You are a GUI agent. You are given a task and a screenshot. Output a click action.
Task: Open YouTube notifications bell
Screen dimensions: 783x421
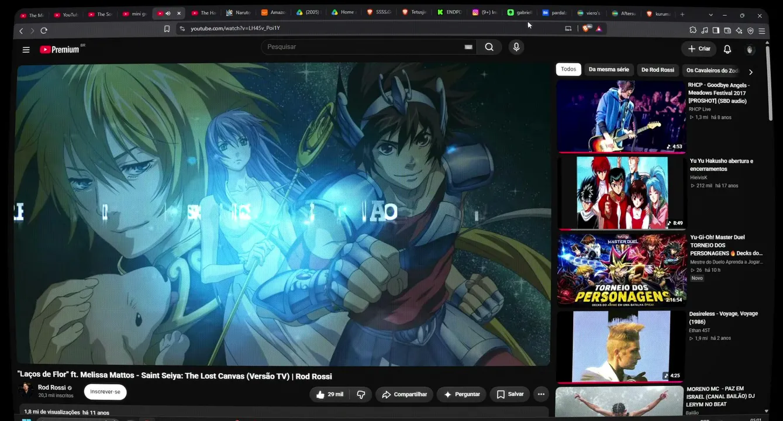[x=727, y=49]
